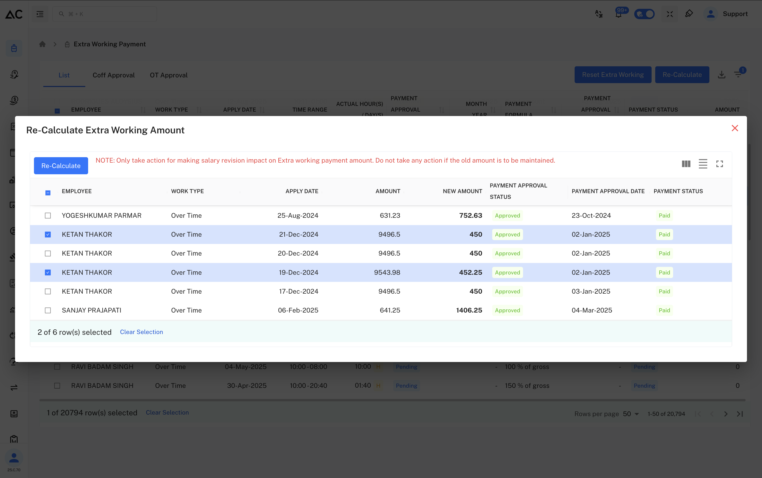The width and height of the screenshot is (762, 478).
Task: Click the language translation icon in top bar
Action: (599, 14)
